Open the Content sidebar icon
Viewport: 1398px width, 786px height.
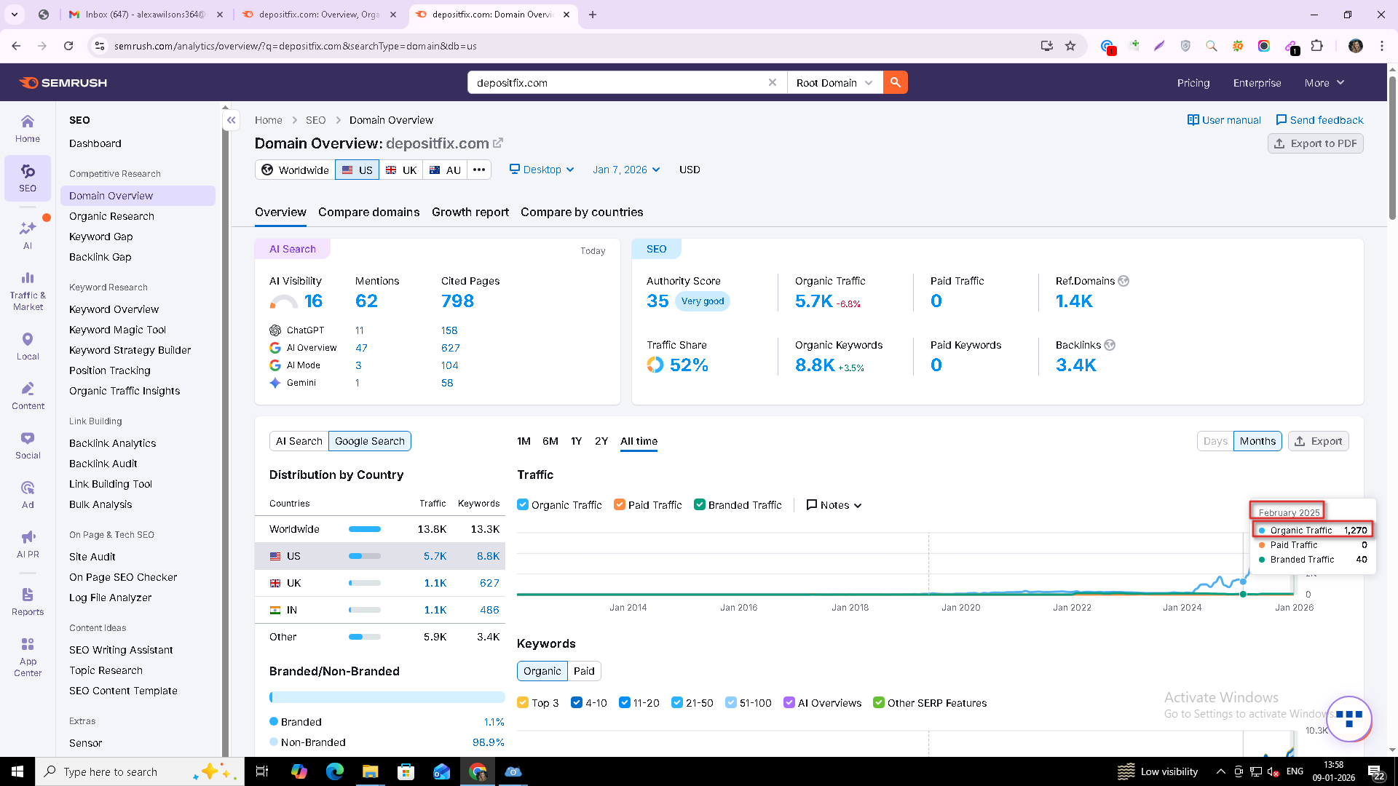pos(28,396)
